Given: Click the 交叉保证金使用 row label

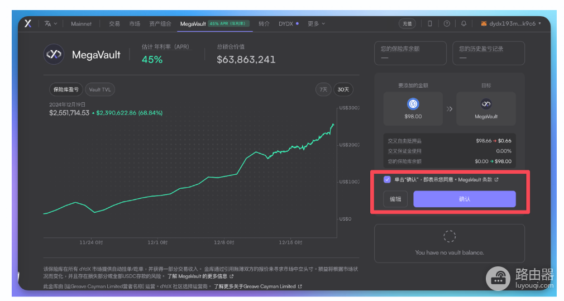Looking at the screenshot, I should click(x=404, y=151).
